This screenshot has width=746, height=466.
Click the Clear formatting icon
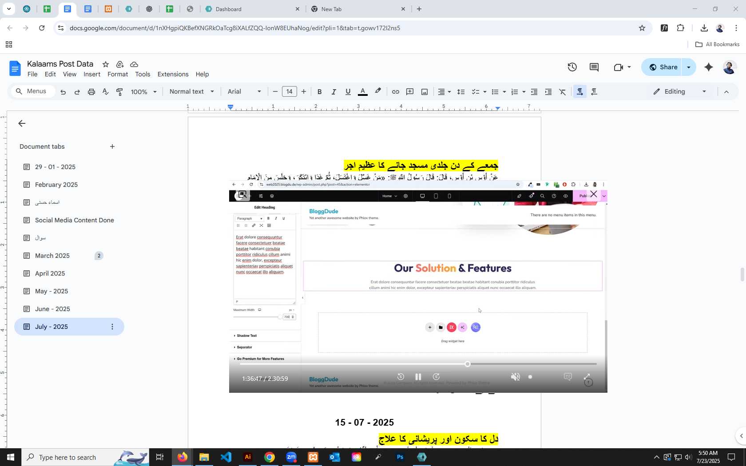pos(563,92)
